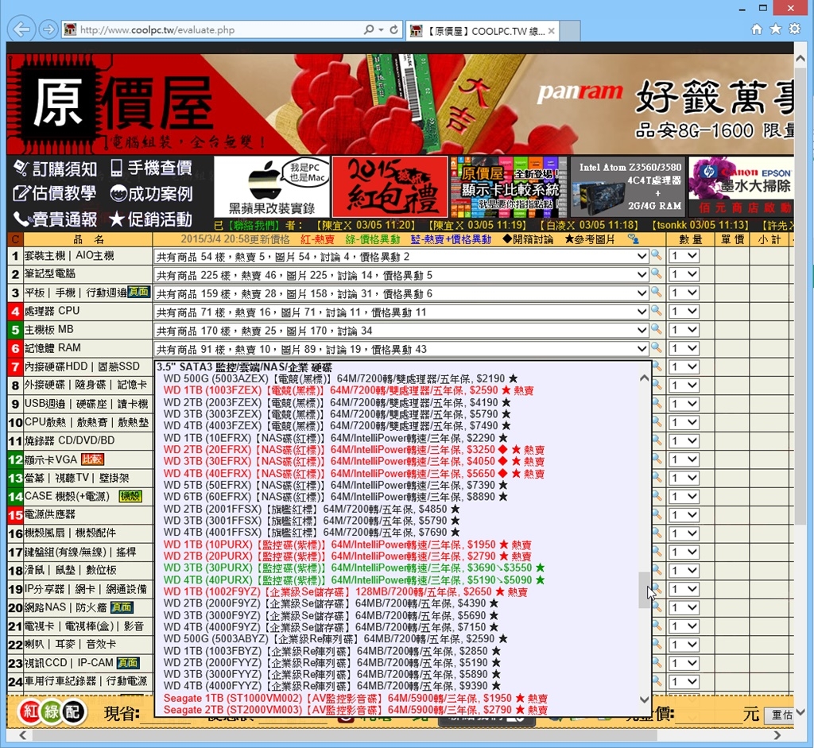
Task: Open 套裝主機 product dropdown
Action: [x=401, y=256]
